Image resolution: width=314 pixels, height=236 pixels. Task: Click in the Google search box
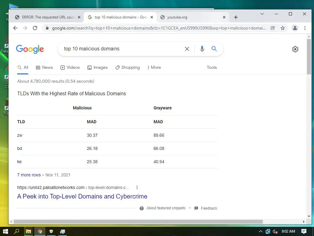pyautogui.click(x=122, y=49)
